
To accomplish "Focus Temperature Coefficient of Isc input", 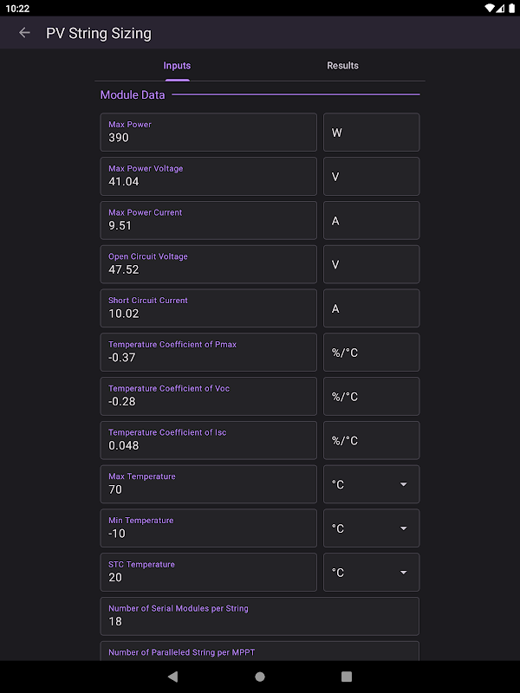I will pos(208,440).
